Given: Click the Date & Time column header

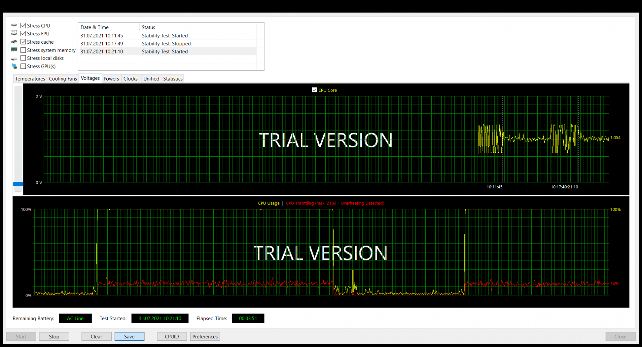Looking at the screenshot, I should (109, 27).
